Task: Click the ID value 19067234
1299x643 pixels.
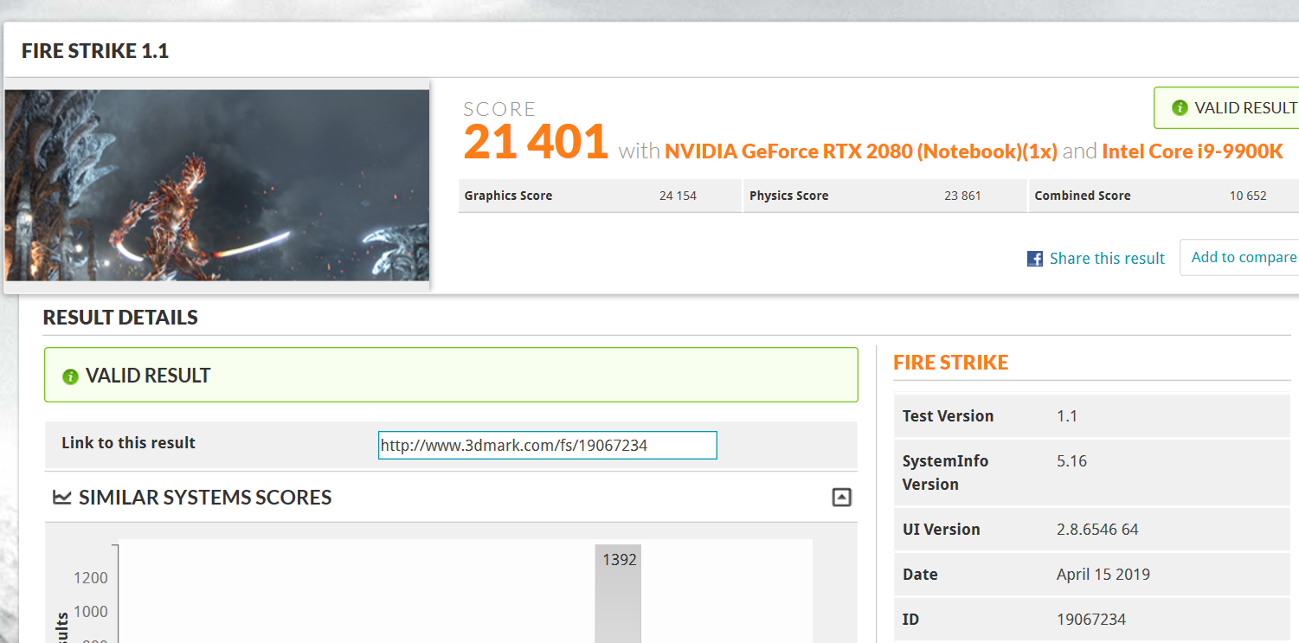Action: (x=1091, y=620)
